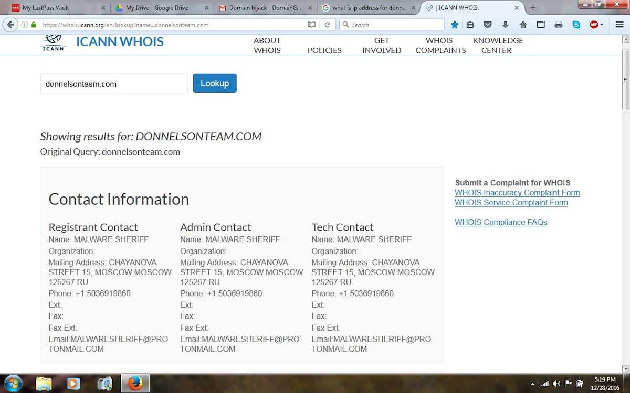Show your bookmarks list

tap(470, 25)
